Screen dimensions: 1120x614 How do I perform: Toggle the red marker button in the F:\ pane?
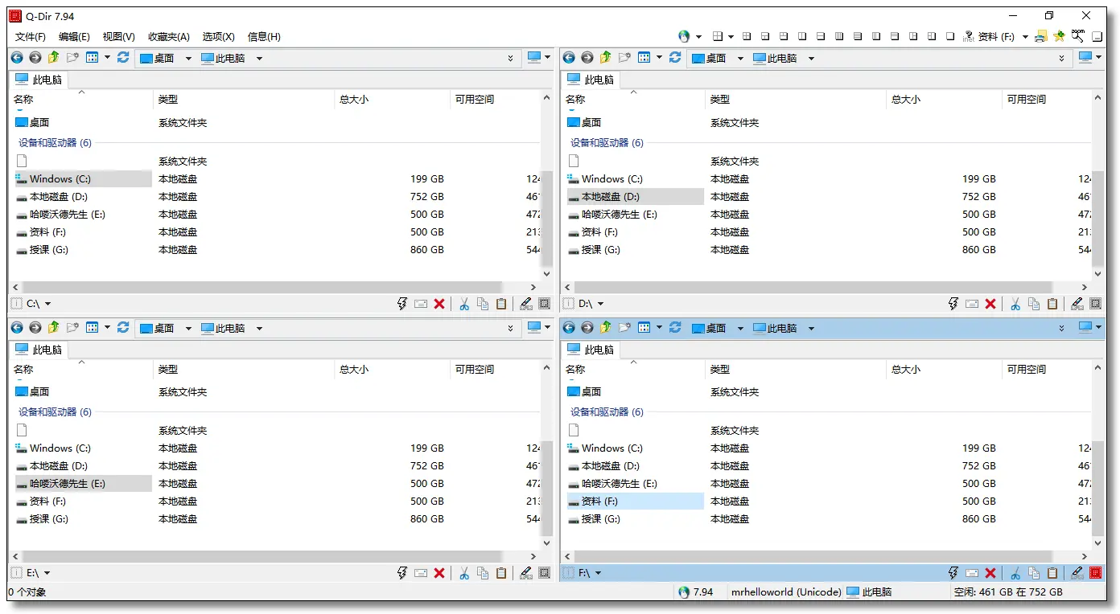tap(1095, 573)
